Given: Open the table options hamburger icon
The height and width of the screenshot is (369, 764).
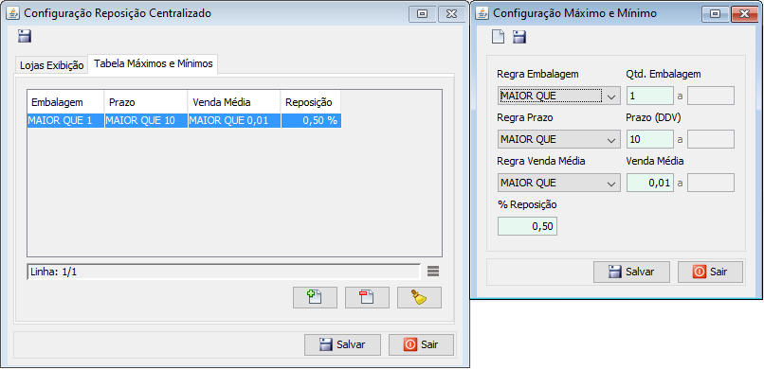Looking at the screenshot, I should pos(433,272).
